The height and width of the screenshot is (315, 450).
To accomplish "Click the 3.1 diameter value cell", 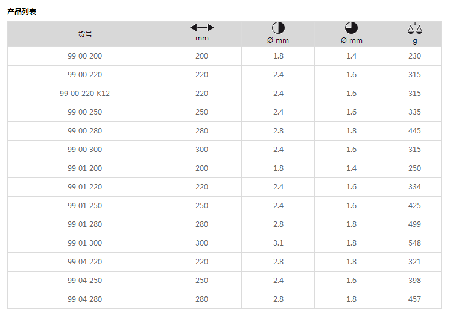I will pos(278,243).
